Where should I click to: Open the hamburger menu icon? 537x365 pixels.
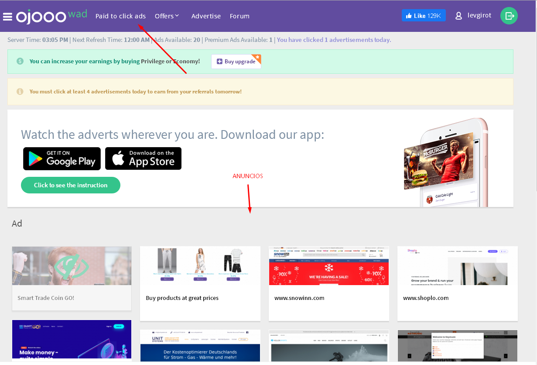pyautogui.click(x=7, y=17)
